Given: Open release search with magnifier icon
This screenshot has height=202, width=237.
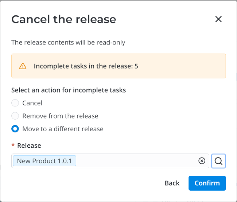Looking at the screenshot, I should tap(218, 161).
